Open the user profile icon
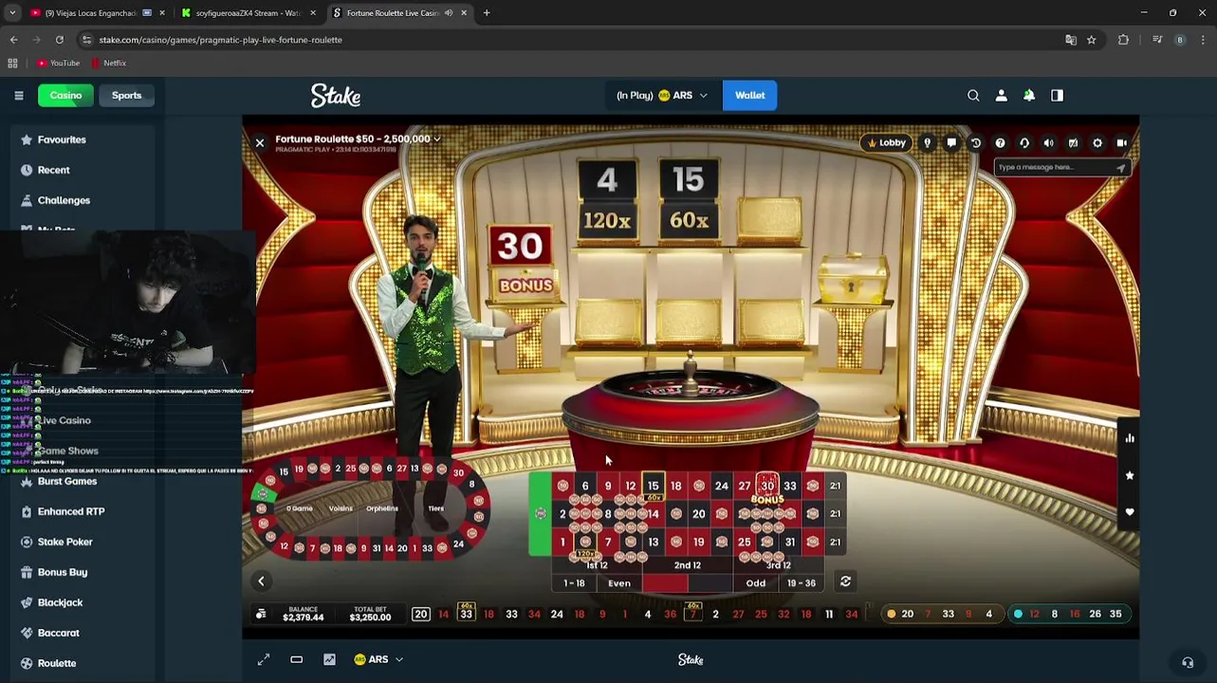The width and height of the screenshot is (1217, 683). click(1001, 95)
